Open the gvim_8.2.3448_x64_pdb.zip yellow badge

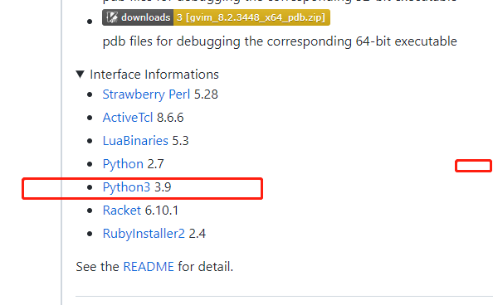coord(251,17)
